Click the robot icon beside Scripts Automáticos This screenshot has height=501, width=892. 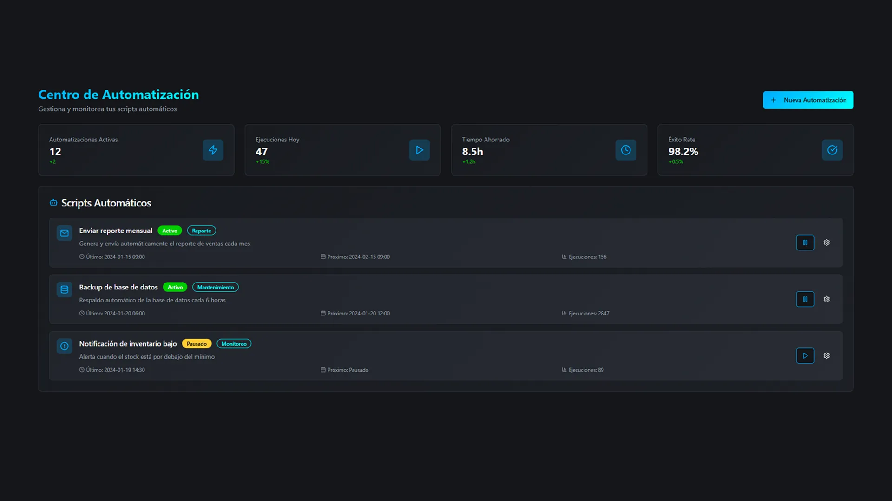[53, 203]
